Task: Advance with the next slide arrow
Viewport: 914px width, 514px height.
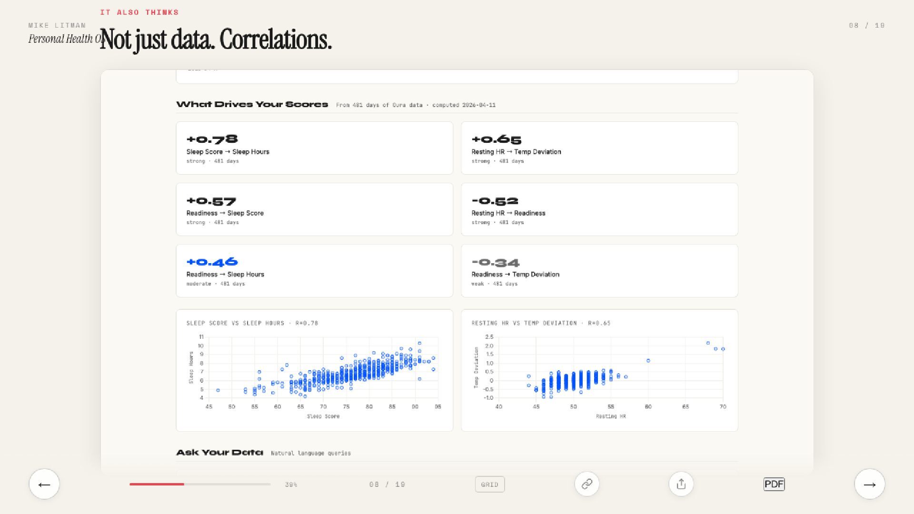Action: pos(869,484)
